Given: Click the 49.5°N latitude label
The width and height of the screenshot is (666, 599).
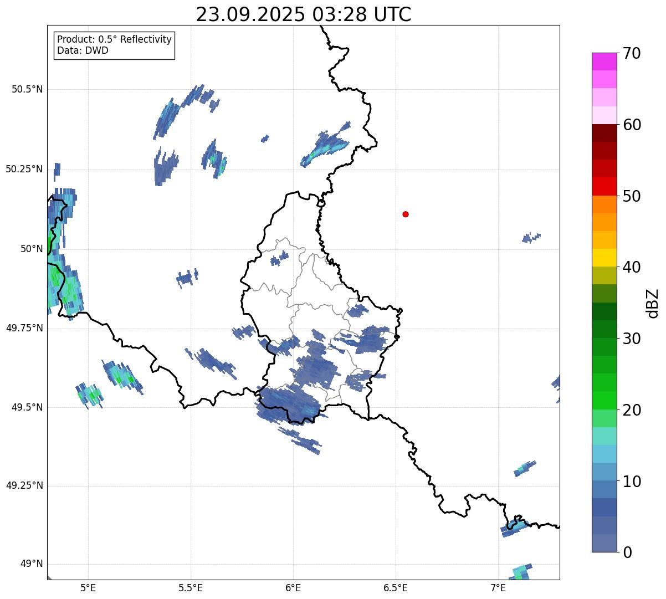Looking at the screenshot, I should (27, 407).
